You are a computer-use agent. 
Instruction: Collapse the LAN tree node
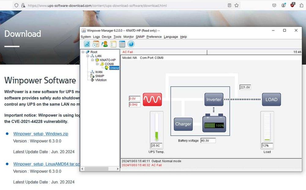[88, 56]
